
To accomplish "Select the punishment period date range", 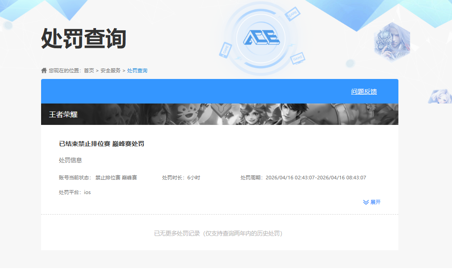I will click(316, 178).
